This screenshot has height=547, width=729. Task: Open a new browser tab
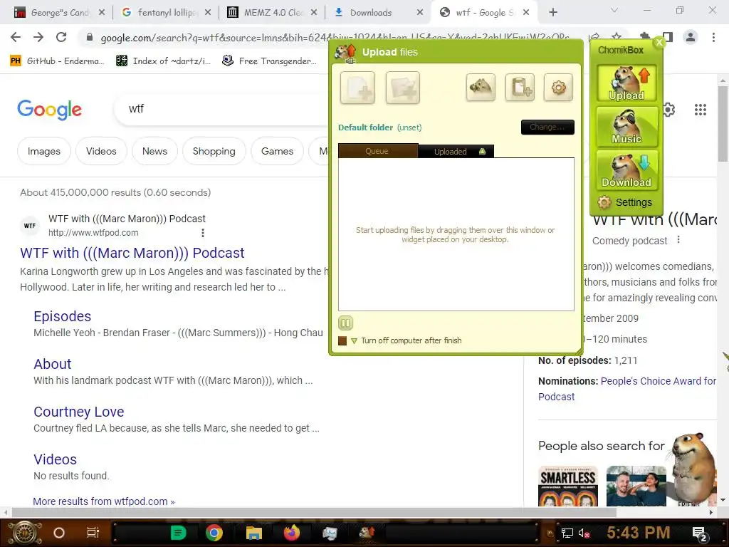(x=552, y=13)
